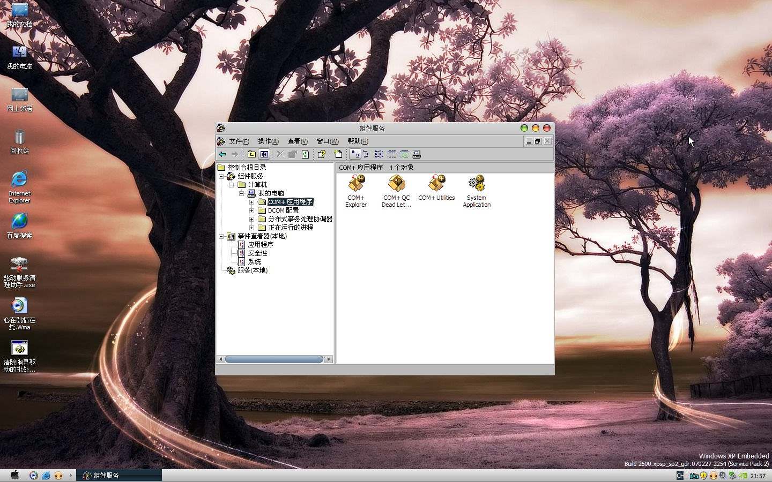Select 正在运行的进程 in the tree
The height and width of the screenshot is (482, 772).
291,228
